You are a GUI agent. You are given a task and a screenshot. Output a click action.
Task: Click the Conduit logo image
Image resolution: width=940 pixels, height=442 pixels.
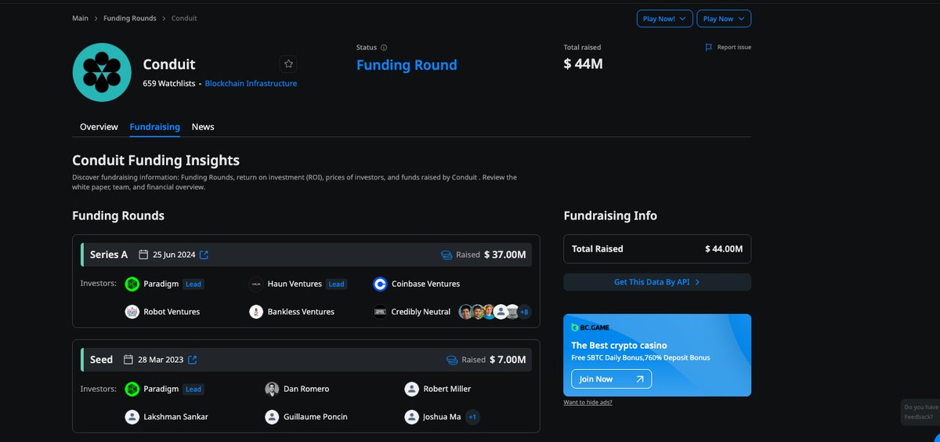point(102,72)
